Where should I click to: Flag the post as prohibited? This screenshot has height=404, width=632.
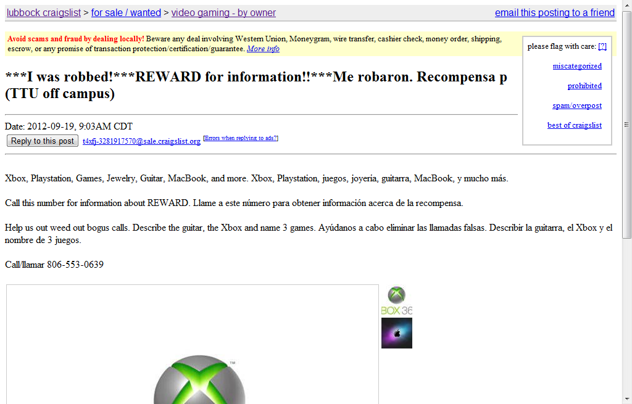(x=584, y=86)
